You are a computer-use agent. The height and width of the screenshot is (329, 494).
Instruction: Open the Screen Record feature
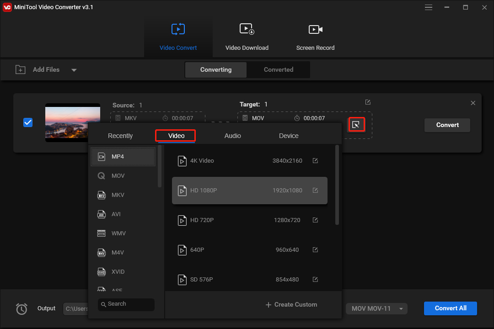pos(315,37)
